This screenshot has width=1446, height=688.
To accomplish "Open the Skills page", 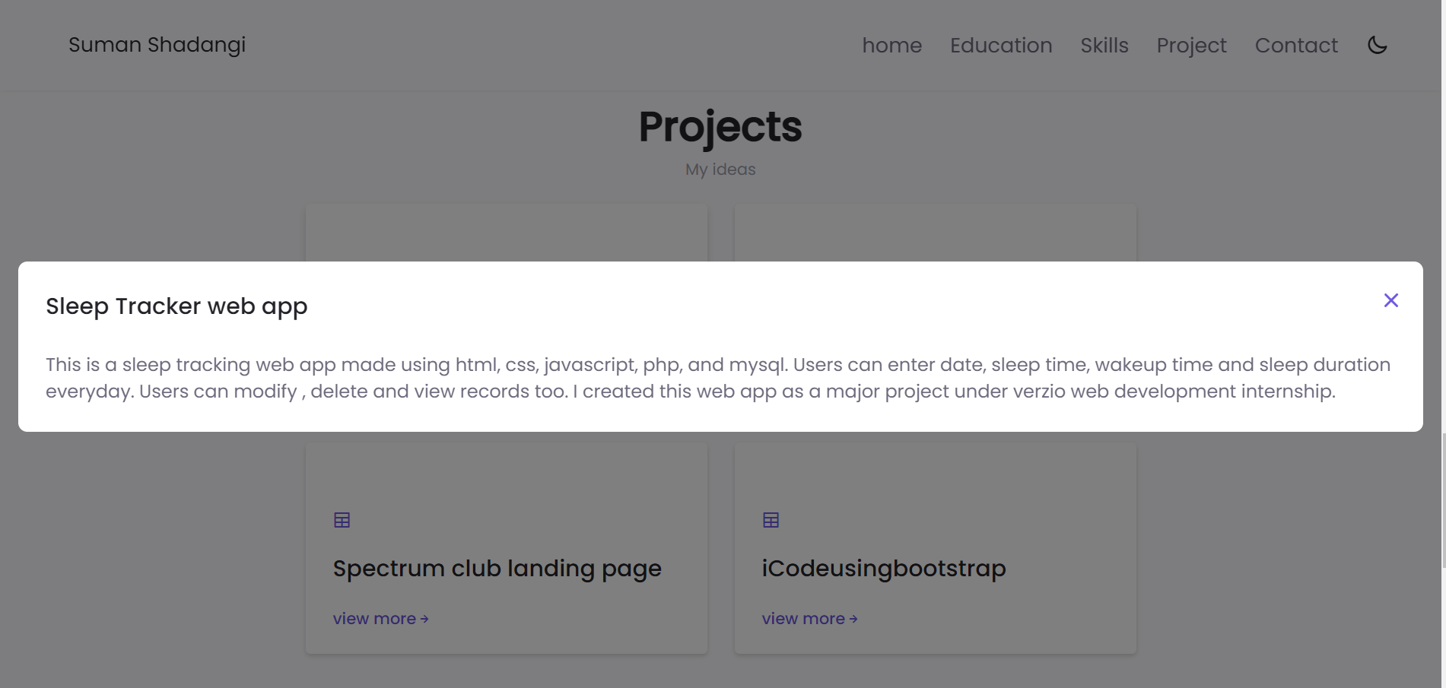I will point(1104,45).
